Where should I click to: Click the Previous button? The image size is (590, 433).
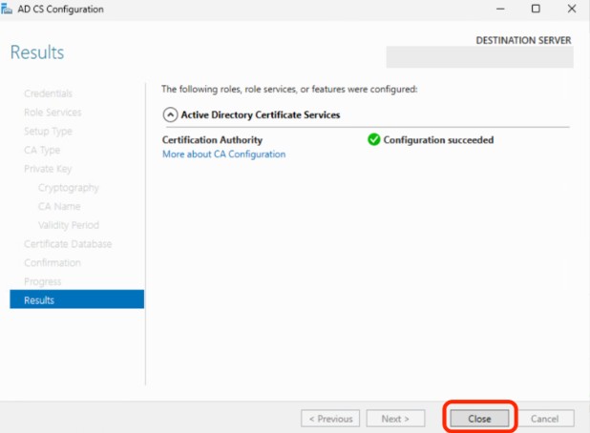pos(330,419)
